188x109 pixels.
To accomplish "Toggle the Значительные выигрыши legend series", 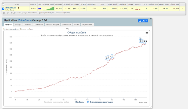I will (100, 102).
